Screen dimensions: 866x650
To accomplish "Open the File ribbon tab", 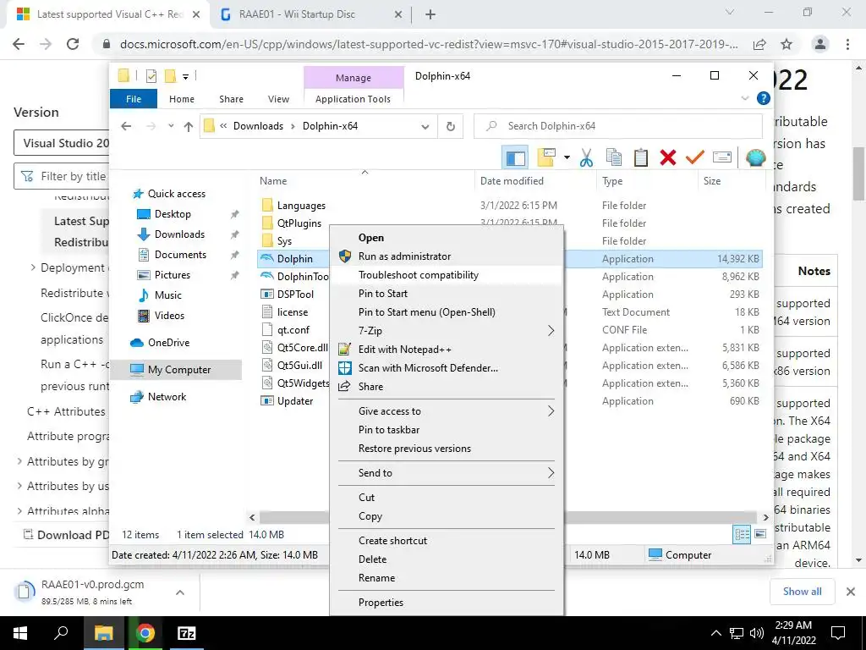I will point(134,99).
